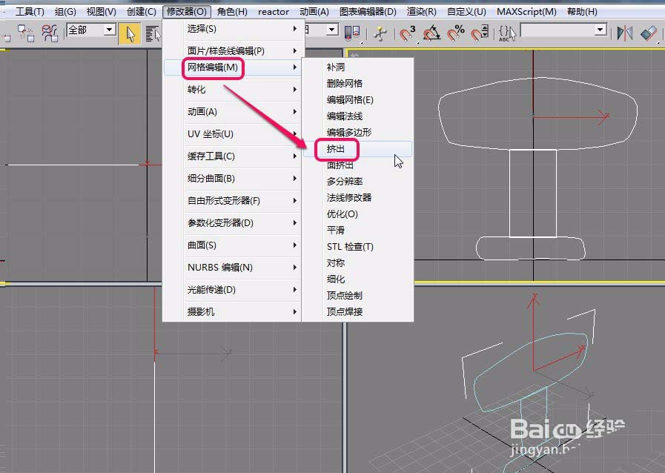This screenshot has height=473, width=665.
Task: Click the Mirror tool icon
Action: (625, 33)
